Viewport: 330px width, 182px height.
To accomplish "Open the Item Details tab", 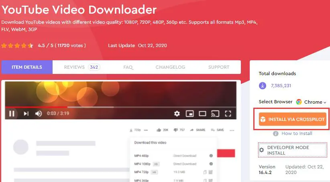I will (27, 67).
